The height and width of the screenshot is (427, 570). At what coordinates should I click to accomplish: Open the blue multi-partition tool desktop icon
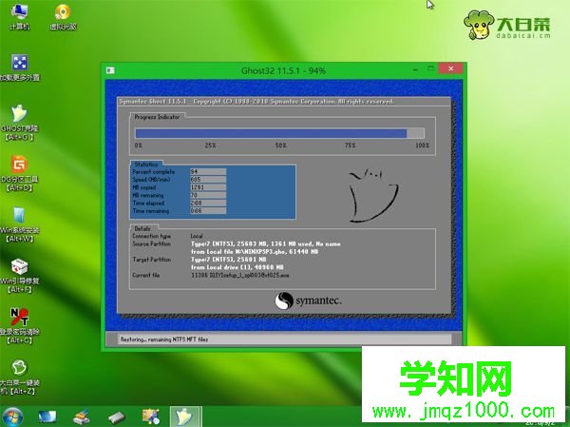click(19, 68)
